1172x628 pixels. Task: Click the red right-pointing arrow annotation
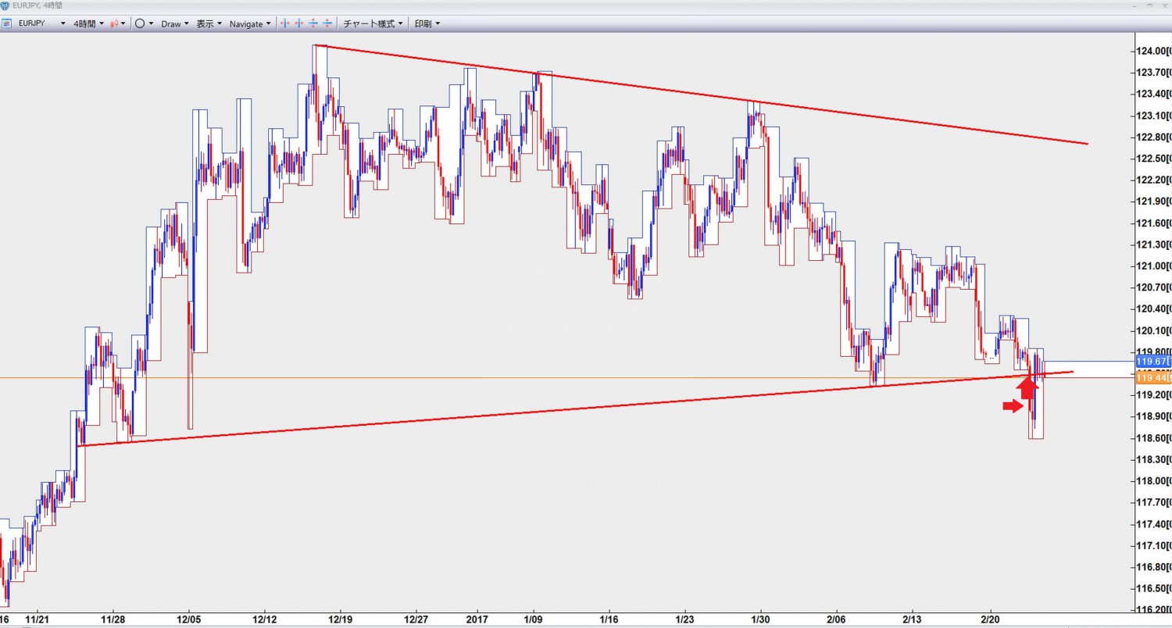click(1013, 405)
